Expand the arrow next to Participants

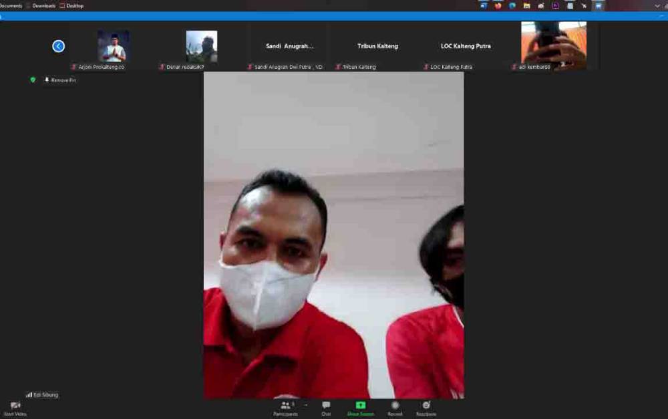(x=305, y=405)
